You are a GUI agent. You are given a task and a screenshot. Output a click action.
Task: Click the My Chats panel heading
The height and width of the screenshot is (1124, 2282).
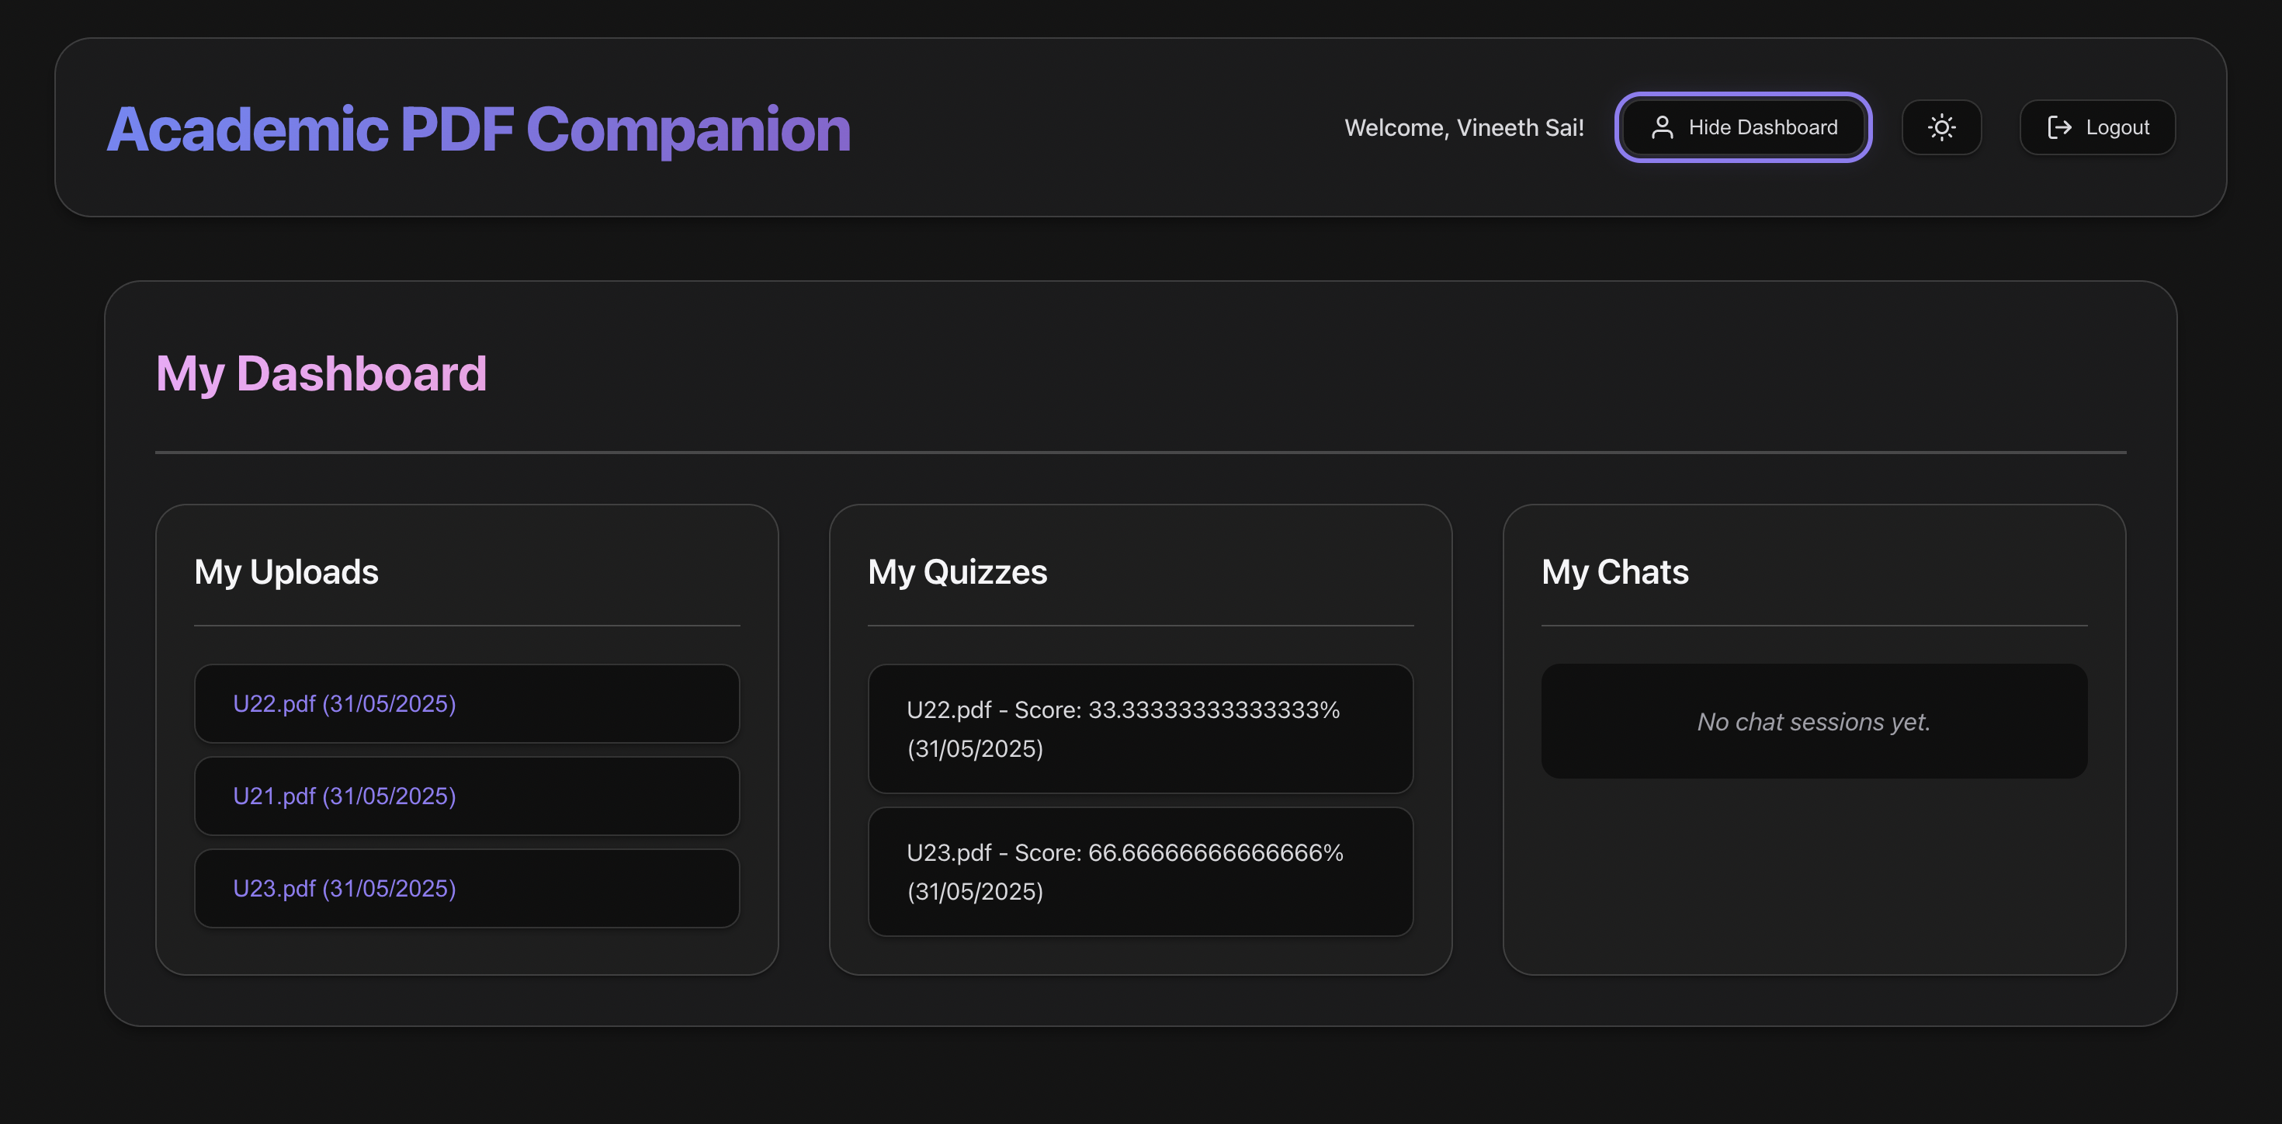(x=1614, y=572)
